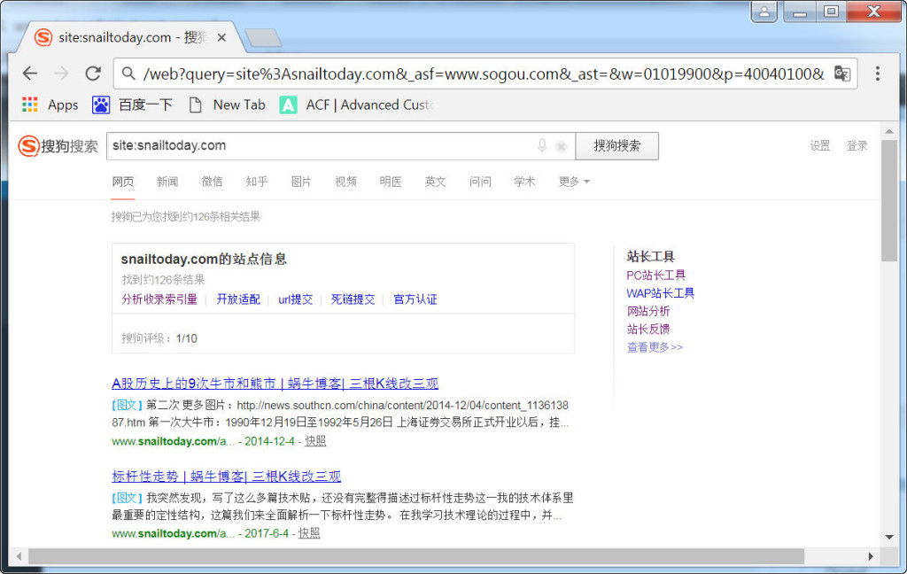The image size is (907, 574).
Task: Click the microphone voice search icon
Action: click(x=542, y=146)
